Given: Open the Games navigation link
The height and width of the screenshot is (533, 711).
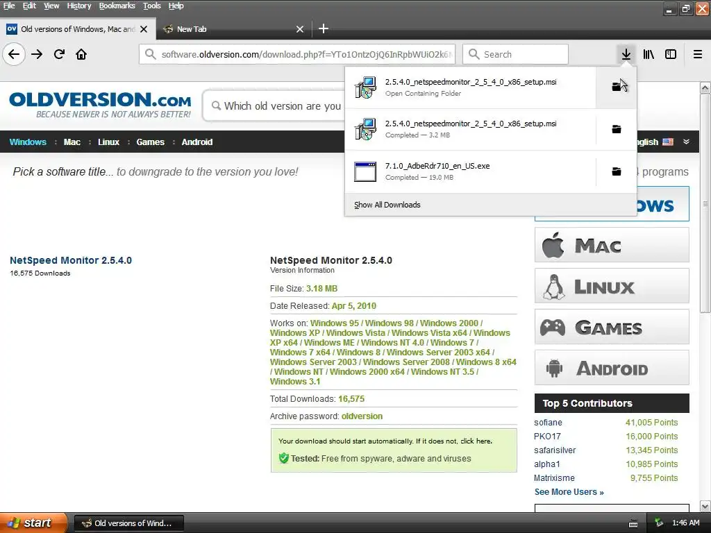Looking at the screenshot, I should 151,142.
